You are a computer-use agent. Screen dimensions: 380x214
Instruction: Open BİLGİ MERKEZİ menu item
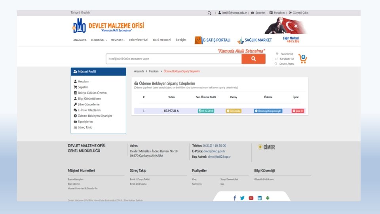161,40
